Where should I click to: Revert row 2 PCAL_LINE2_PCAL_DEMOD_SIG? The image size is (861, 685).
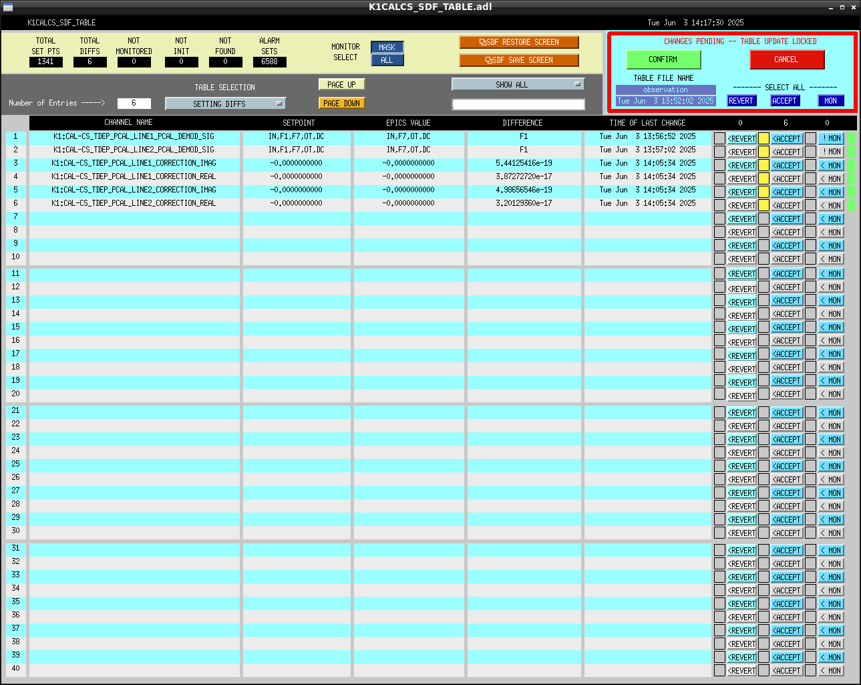[741, 152]
